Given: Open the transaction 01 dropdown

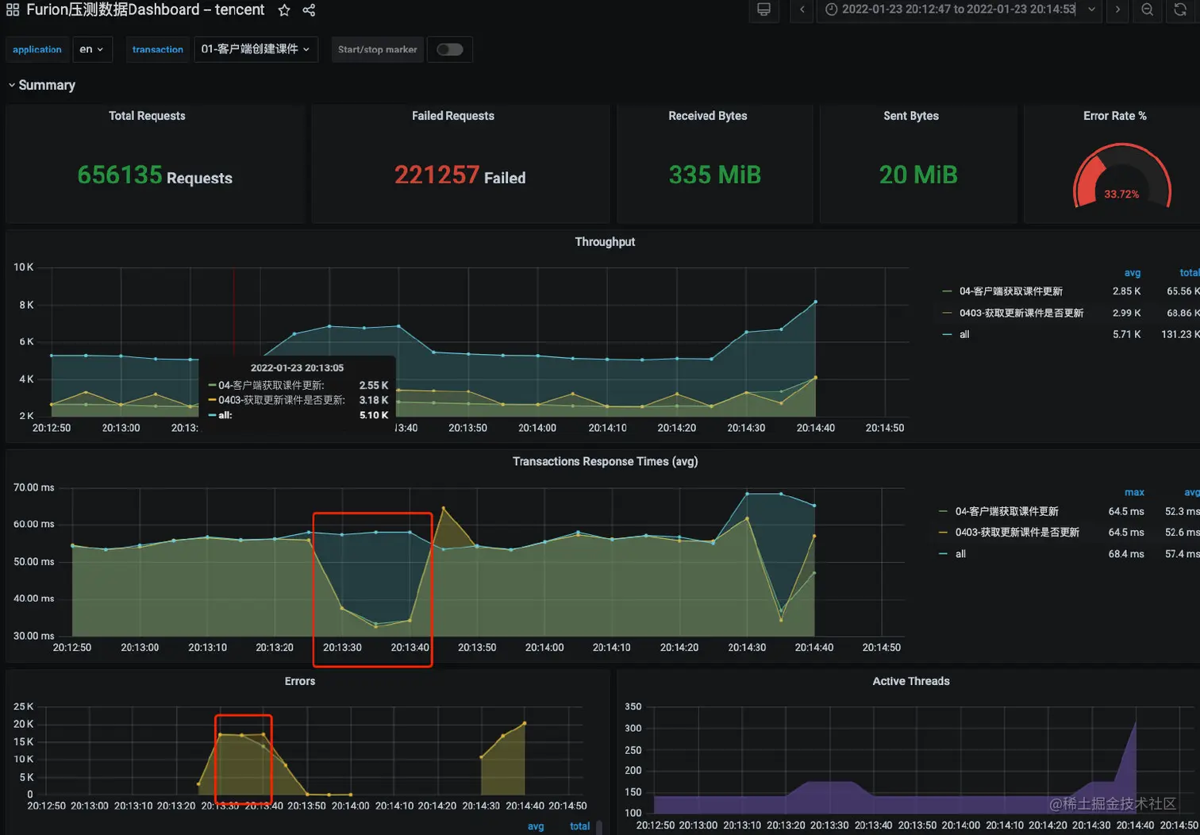Looking at the screenshot, I should click(x=256, y=49).
